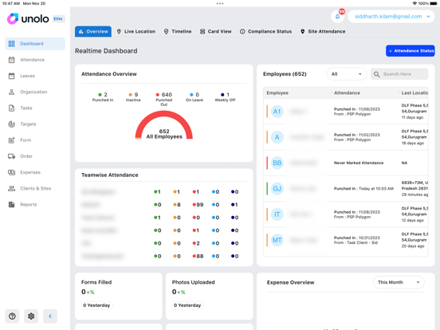Open the notifications bell
The width and height of the screenshot is (440, 330).
(x=338, y=17)
